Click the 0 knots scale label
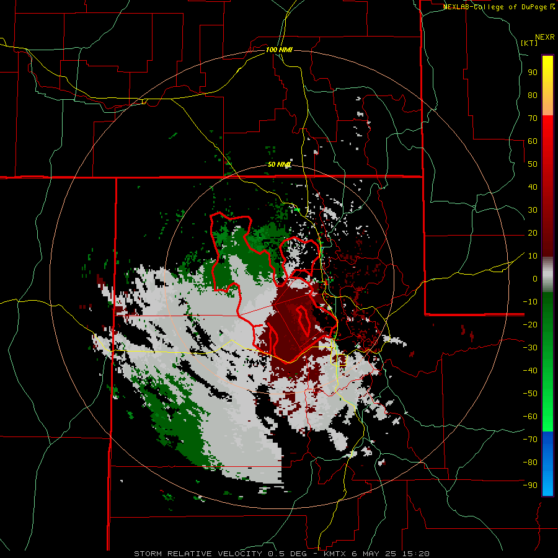The height and width of the screenshot is (558, 558). coord(535,279)
